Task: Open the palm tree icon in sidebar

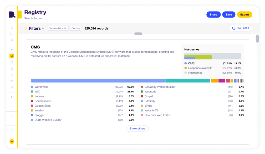Action: [x=12, y=87]
